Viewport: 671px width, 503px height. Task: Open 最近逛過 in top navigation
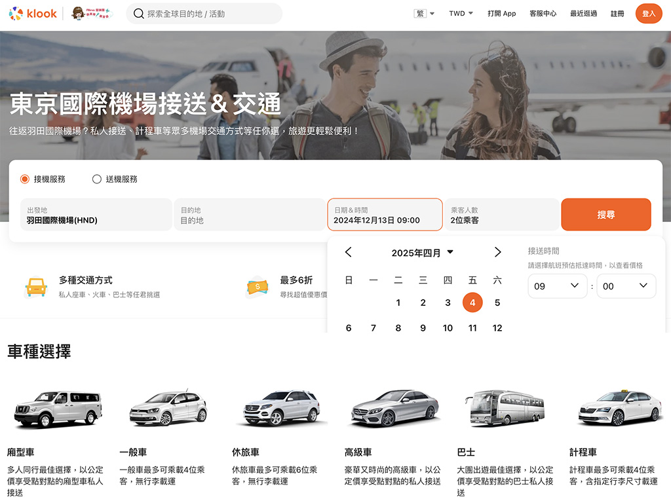coord(583,14)
